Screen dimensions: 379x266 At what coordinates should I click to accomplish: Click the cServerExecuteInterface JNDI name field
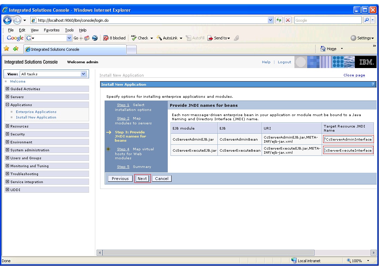tap(348, 150)
